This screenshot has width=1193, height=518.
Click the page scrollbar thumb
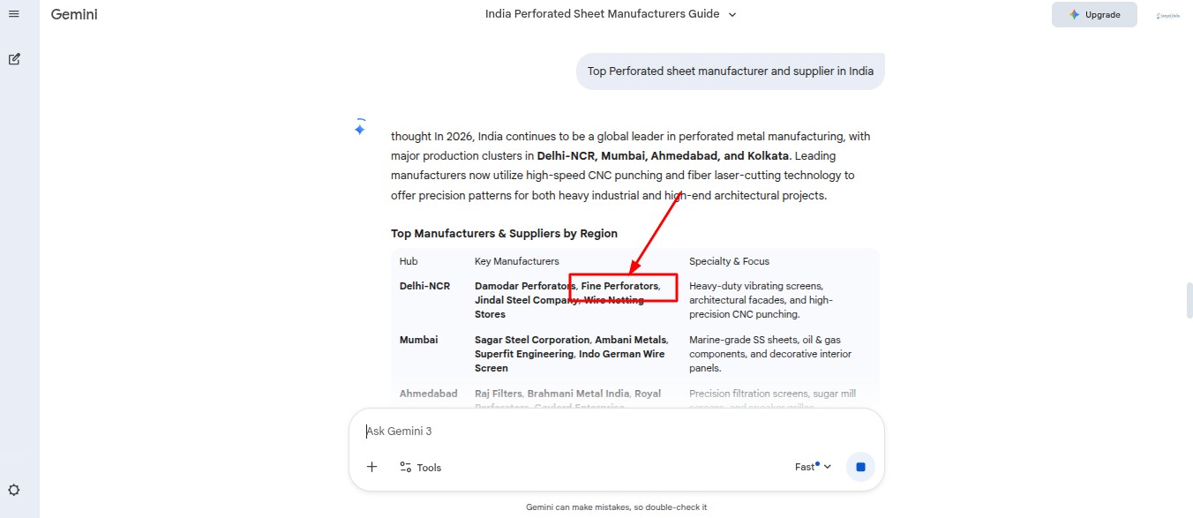[x=1189, y=300]
